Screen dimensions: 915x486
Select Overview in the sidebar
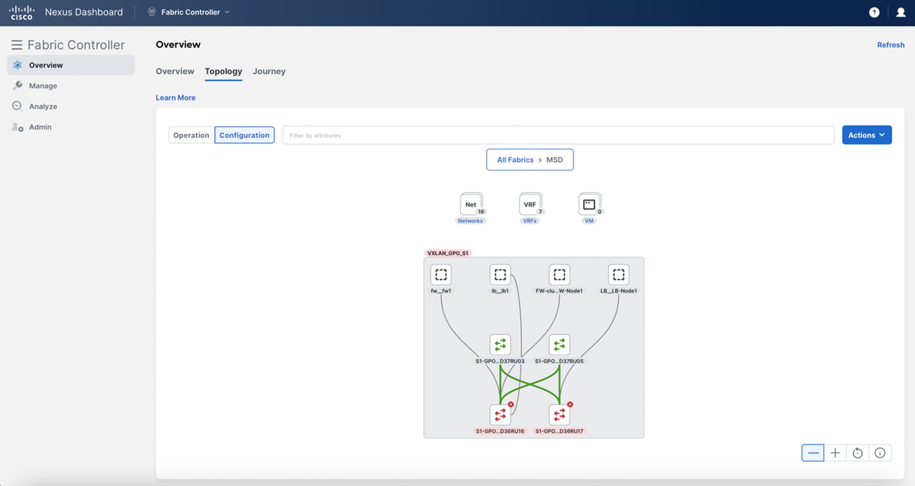[x=71, y=65]
